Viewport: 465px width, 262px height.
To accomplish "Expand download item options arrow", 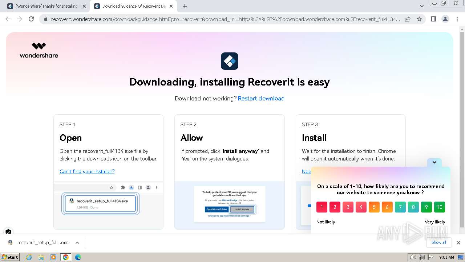I will pyautogui.click(x=77, y=243).
